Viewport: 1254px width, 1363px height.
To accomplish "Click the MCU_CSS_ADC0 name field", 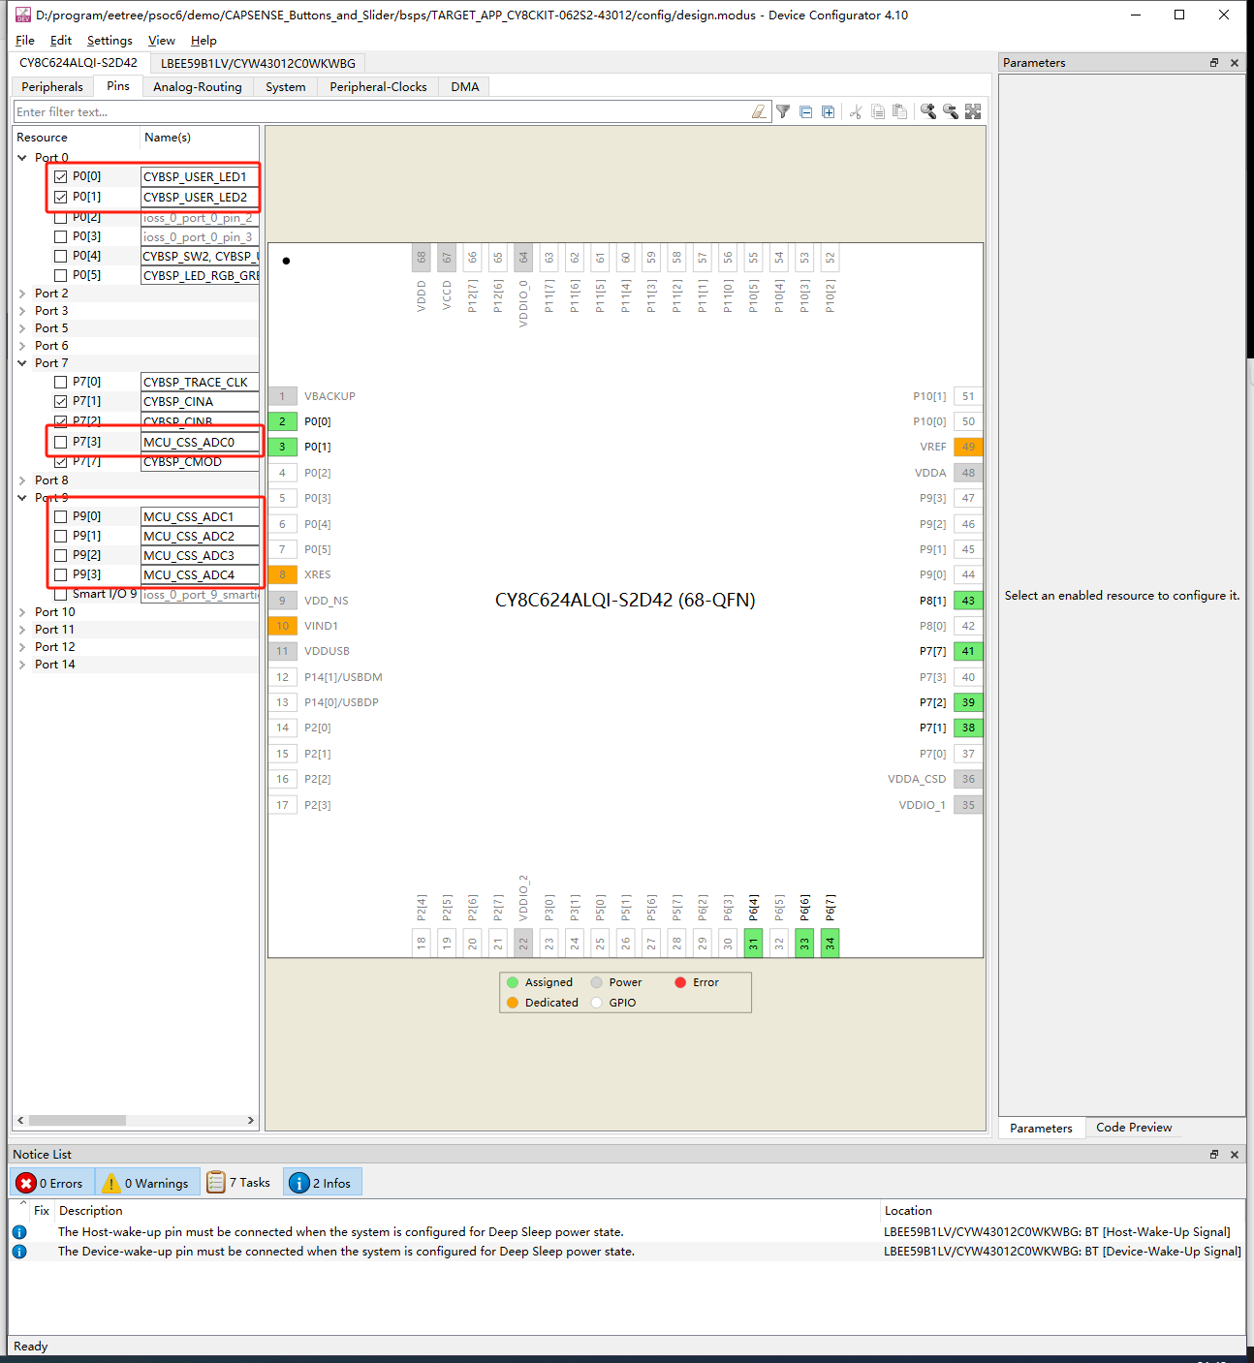I will (x=200, y=443).
